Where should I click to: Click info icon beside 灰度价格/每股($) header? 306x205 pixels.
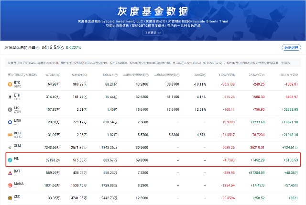pyautogui.click(x=147, y=75)
